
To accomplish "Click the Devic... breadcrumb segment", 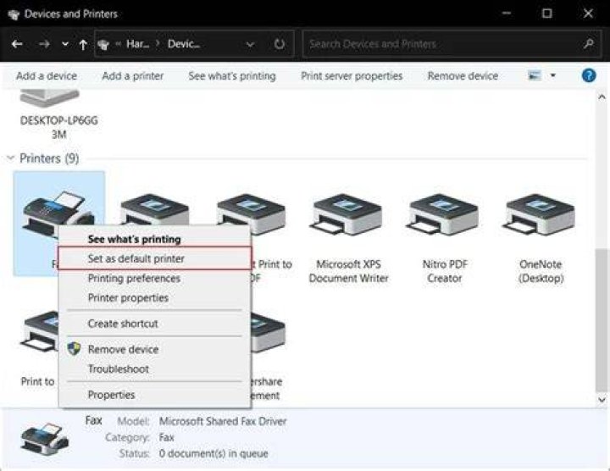I will (x=184, y=44).
